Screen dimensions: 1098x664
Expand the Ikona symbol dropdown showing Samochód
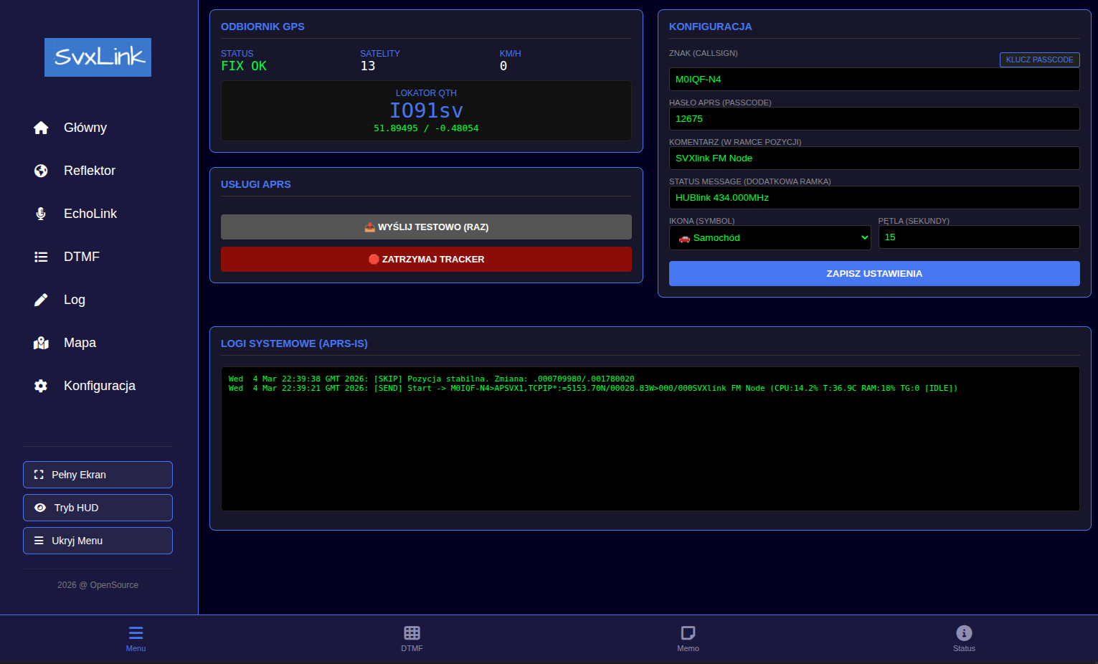pyautogui.click(x=770, y=238)
